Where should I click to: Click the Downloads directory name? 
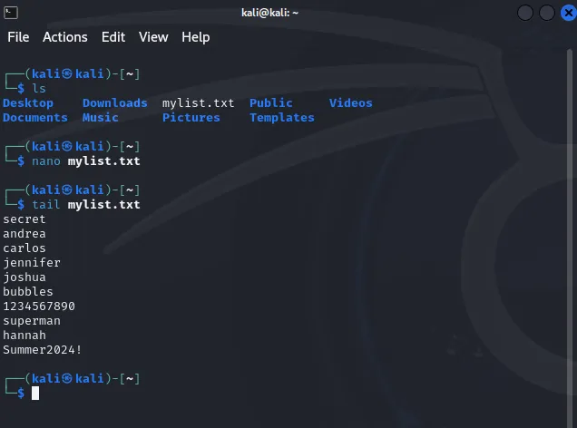115,103
